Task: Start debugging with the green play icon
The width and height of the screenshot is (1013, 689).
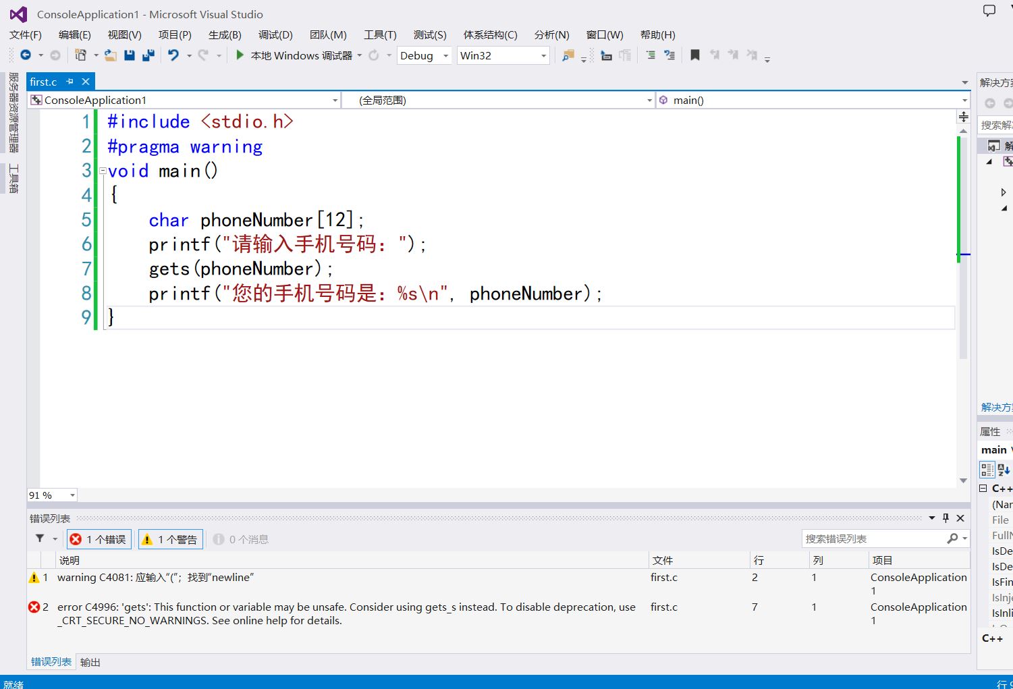Action: pos(240,55)
